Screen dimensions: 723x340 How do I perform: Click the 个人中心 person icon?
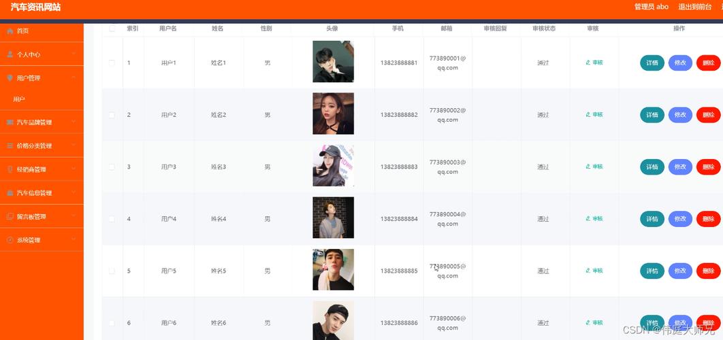[x=10, y=54]
